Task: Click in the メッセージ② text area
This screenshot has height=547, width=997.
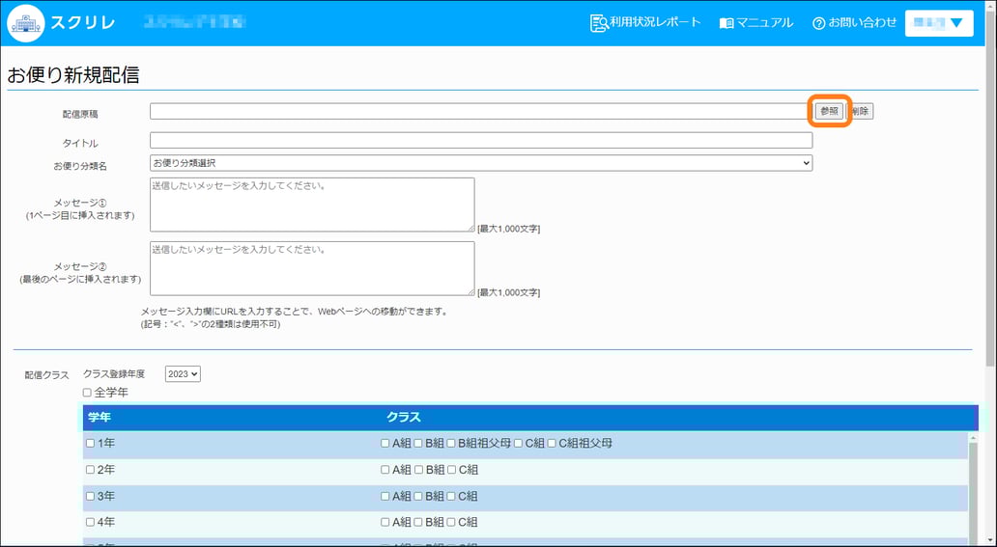Action: 311,268
